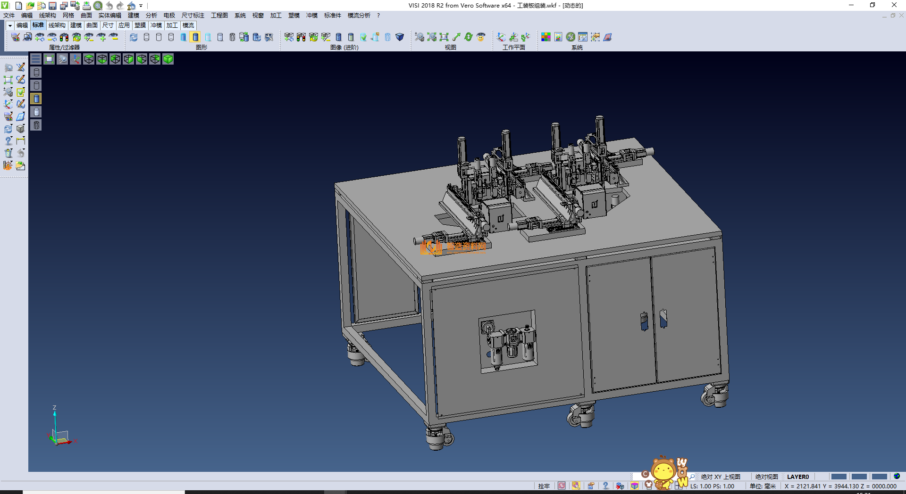Click the green rotate view icon
This screenshot has width=906, height=494.
coord(469,37)
